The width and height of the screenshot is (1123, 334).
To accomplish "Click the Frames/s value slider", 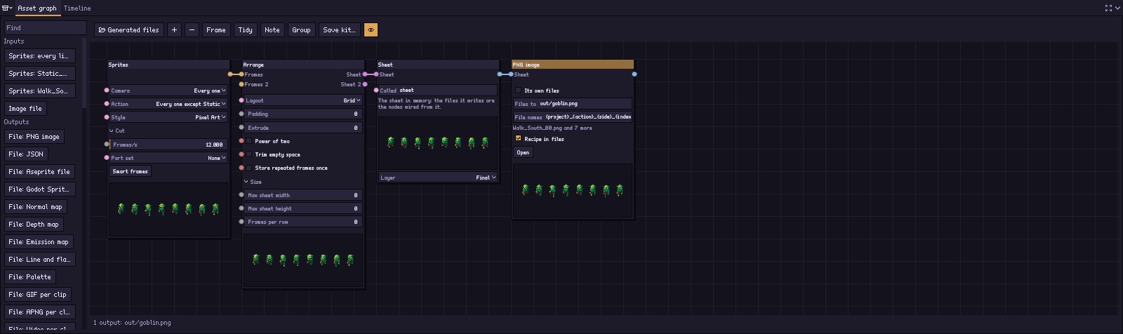I will 168,145.
